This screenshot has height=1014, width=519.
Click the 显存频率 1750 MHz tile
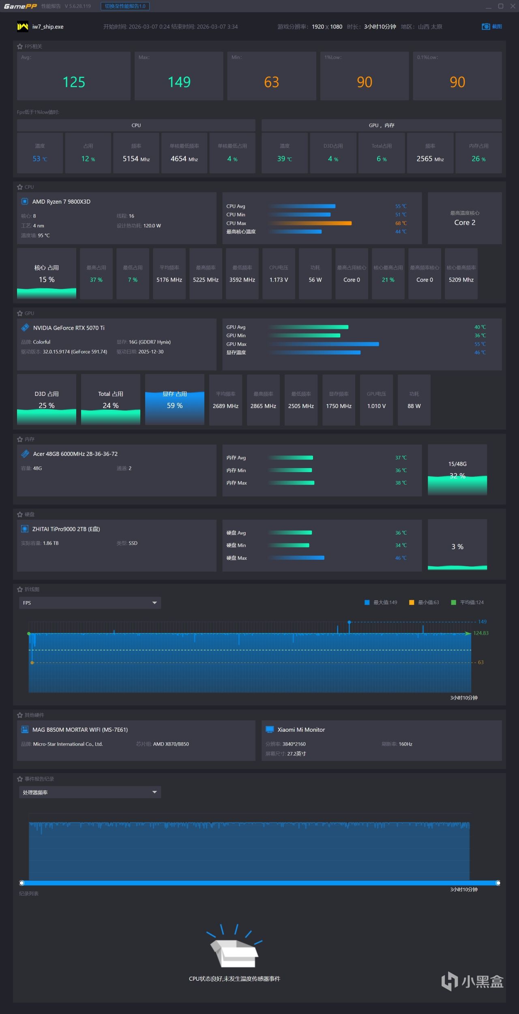[339, 400]
